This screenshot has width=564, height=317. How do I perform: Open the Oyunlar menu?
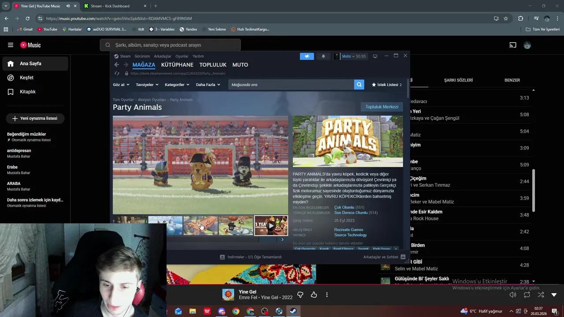point(182,56)
